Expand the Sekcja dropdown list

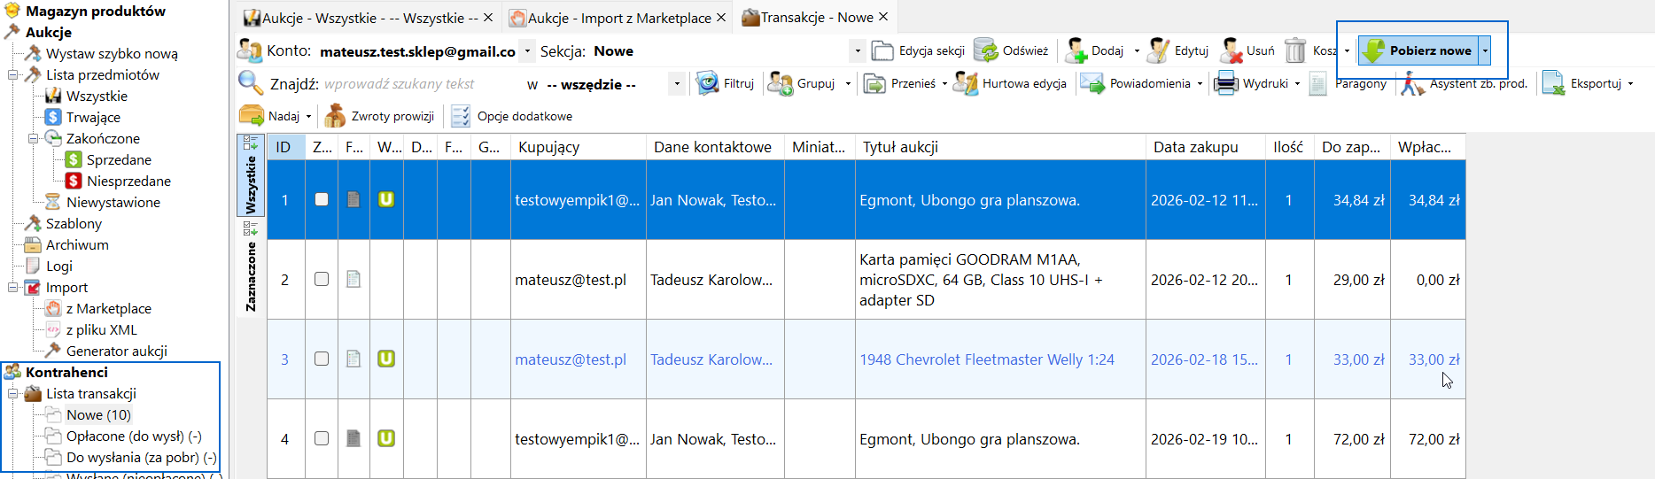(857, 51)
